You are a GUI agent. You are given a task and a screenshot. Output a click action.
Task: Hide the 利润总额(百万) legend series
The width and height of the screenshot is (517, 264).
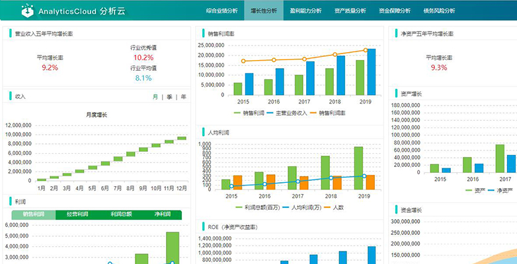point(258,208)
